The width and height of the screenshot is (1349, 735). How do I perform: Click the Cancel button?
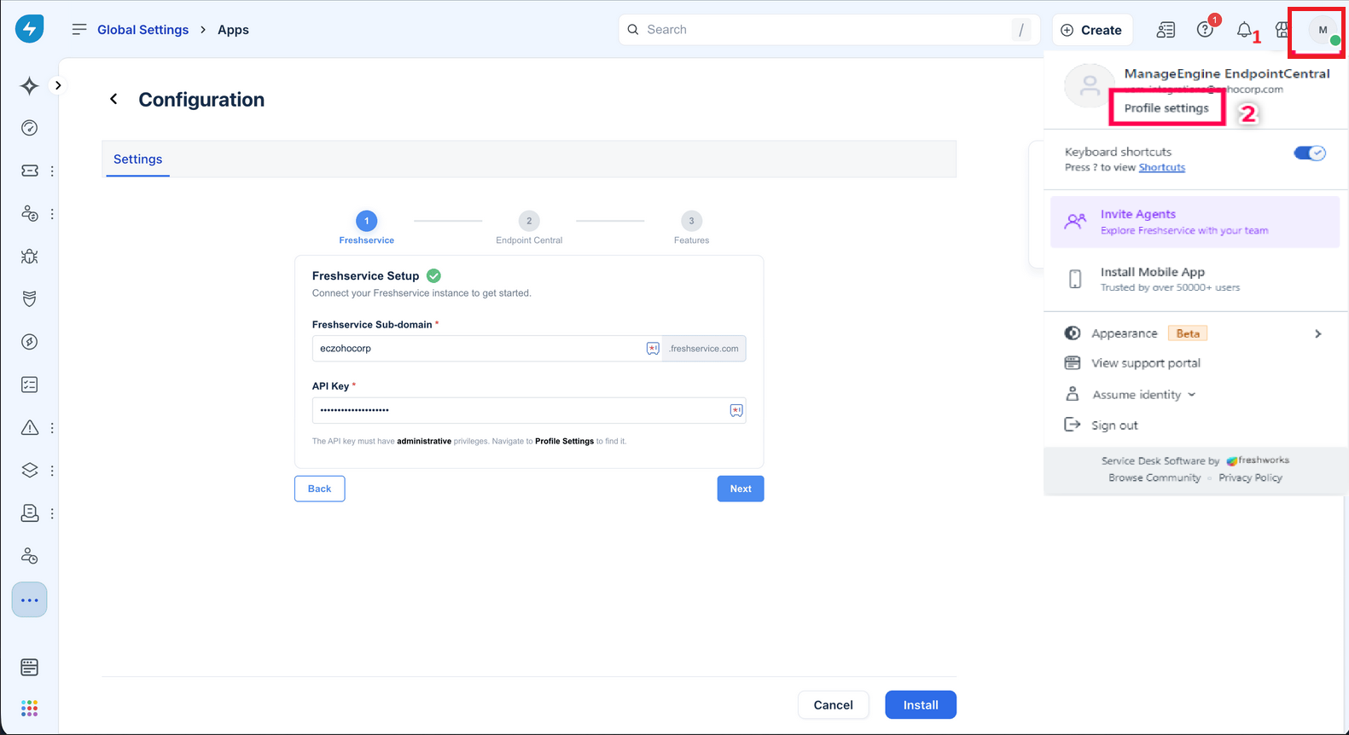(x=833, y=705)
